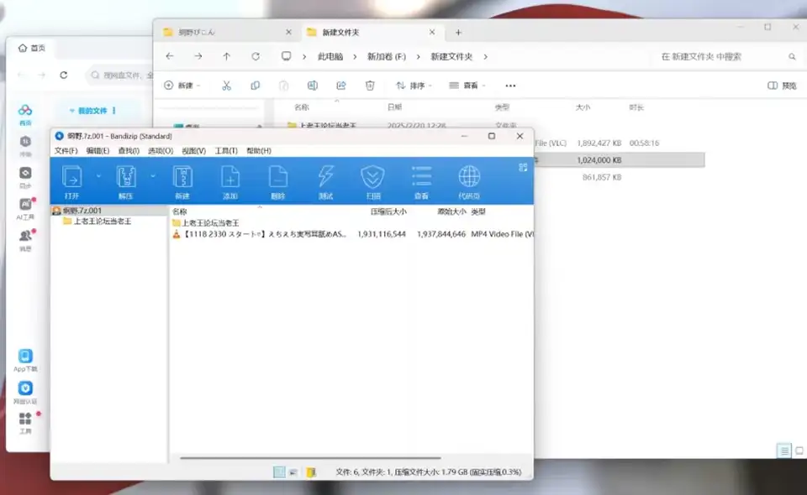Open App下载 in cloud drive sidebar
807x495 pixels.
25,361
